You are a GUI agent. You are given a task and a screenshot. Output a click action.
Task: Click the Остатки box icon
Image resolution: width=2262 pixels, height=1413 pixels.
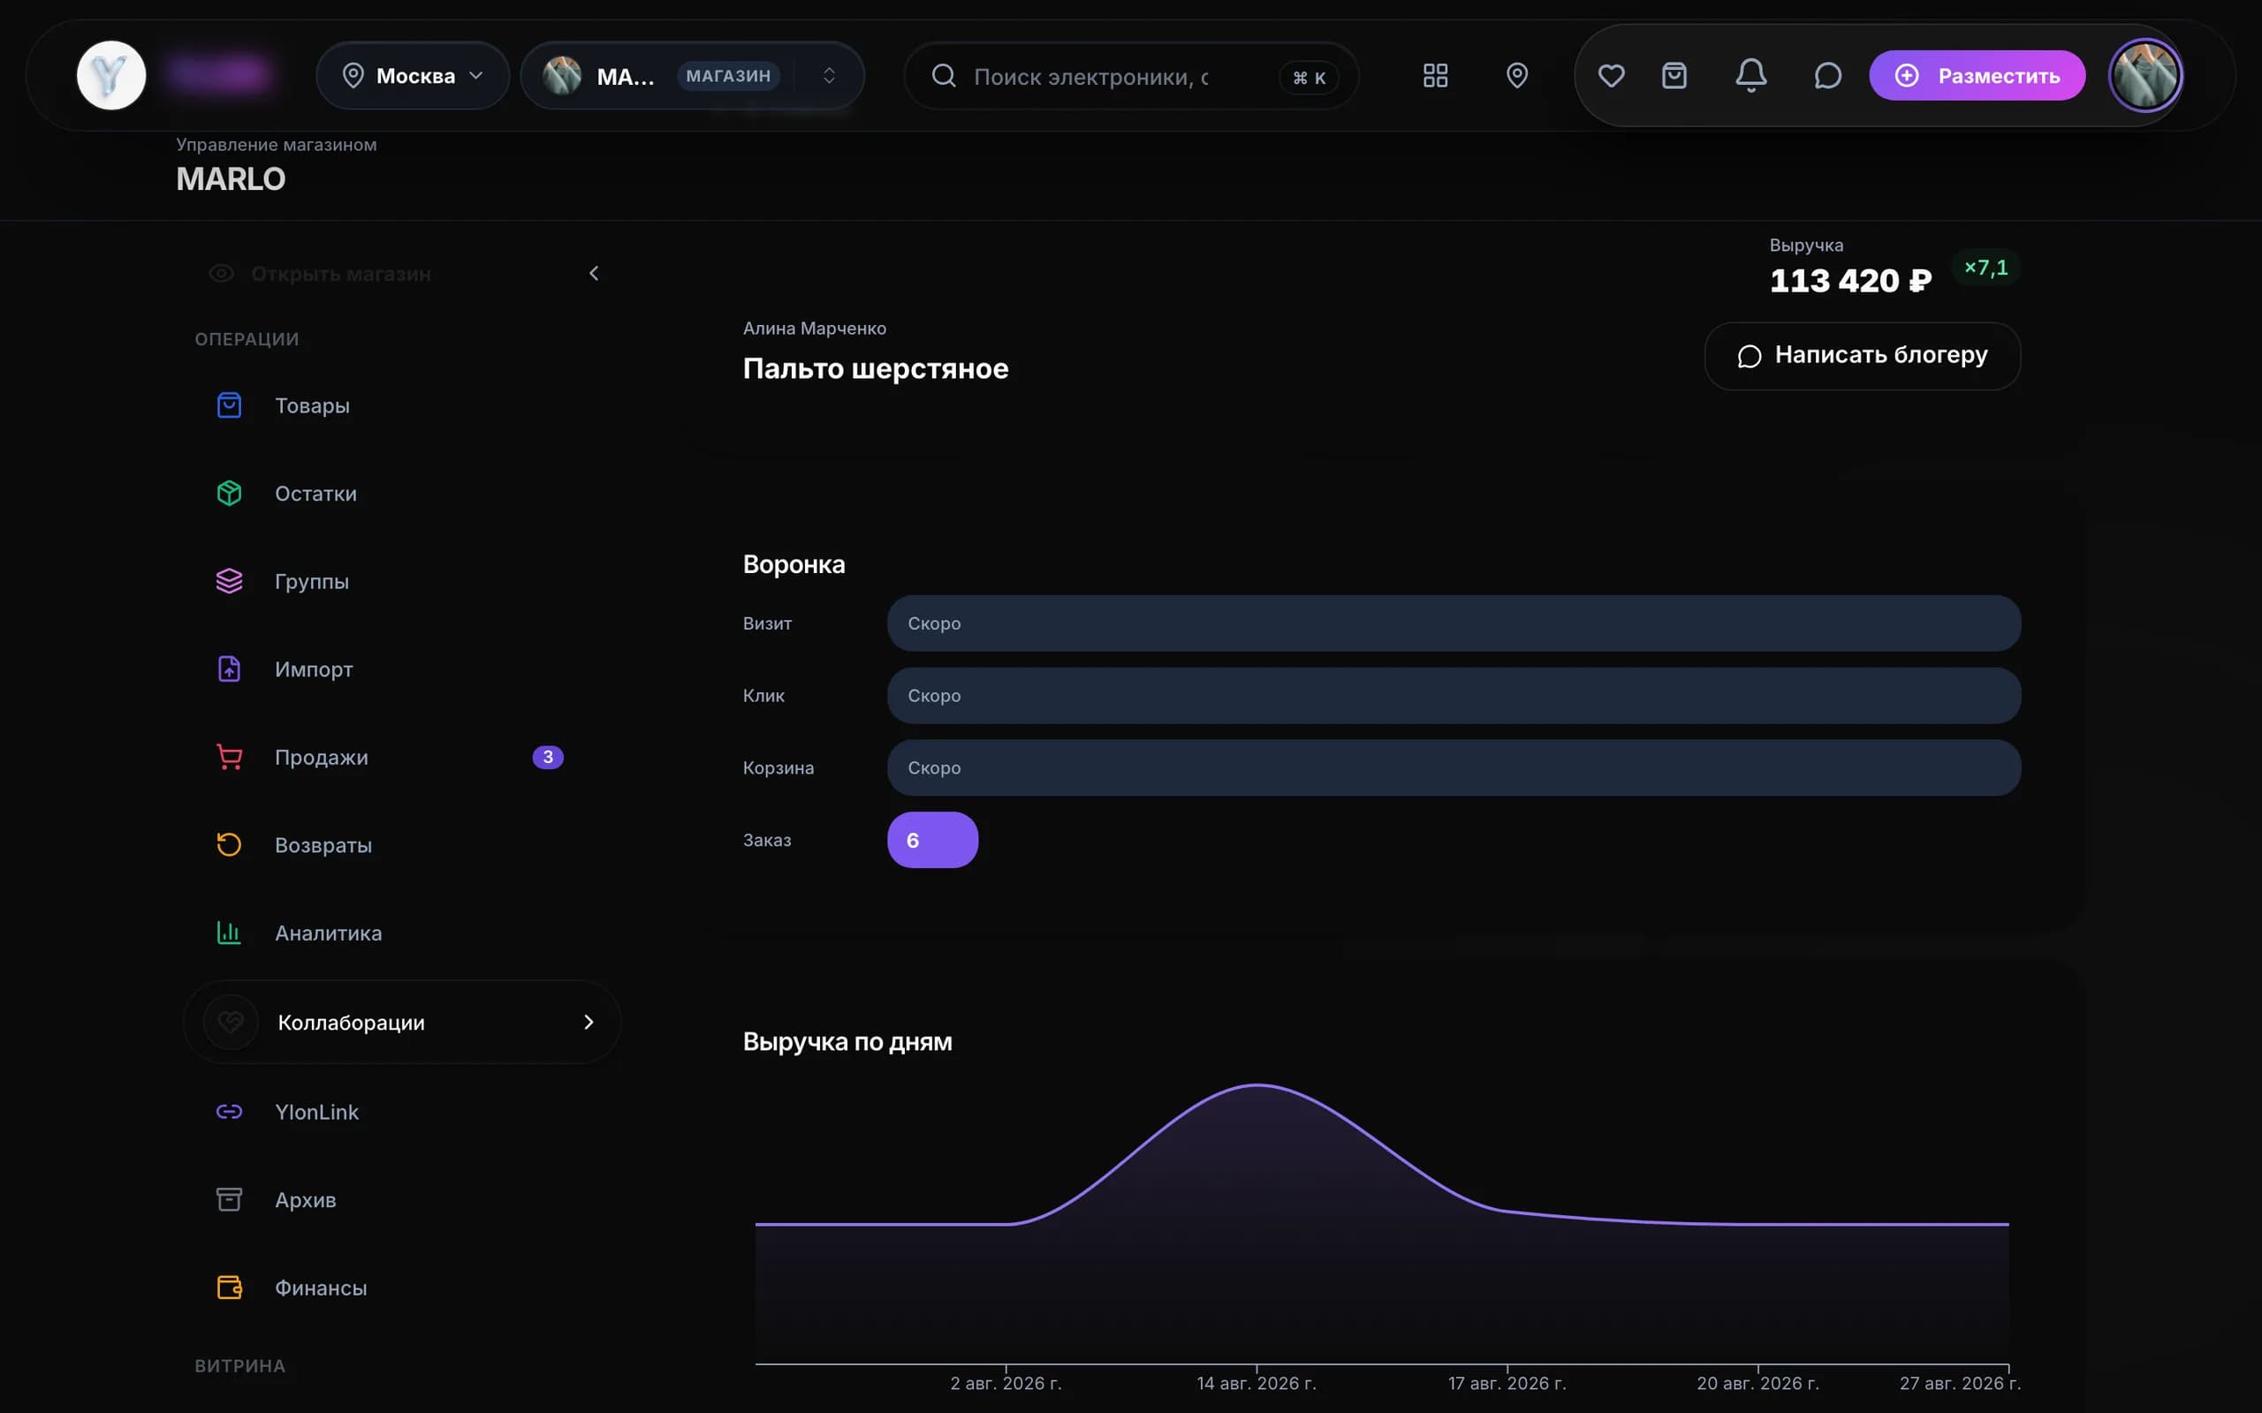tap(229, 494)
